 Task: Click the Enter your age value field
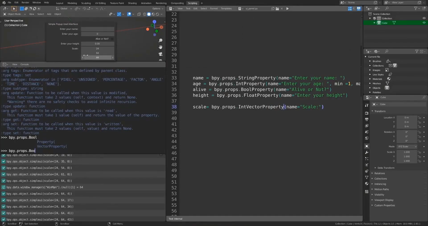coord(98,34)
